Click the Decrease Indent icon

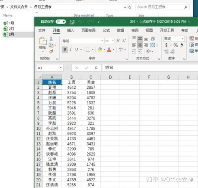click(x=134, y=51)
